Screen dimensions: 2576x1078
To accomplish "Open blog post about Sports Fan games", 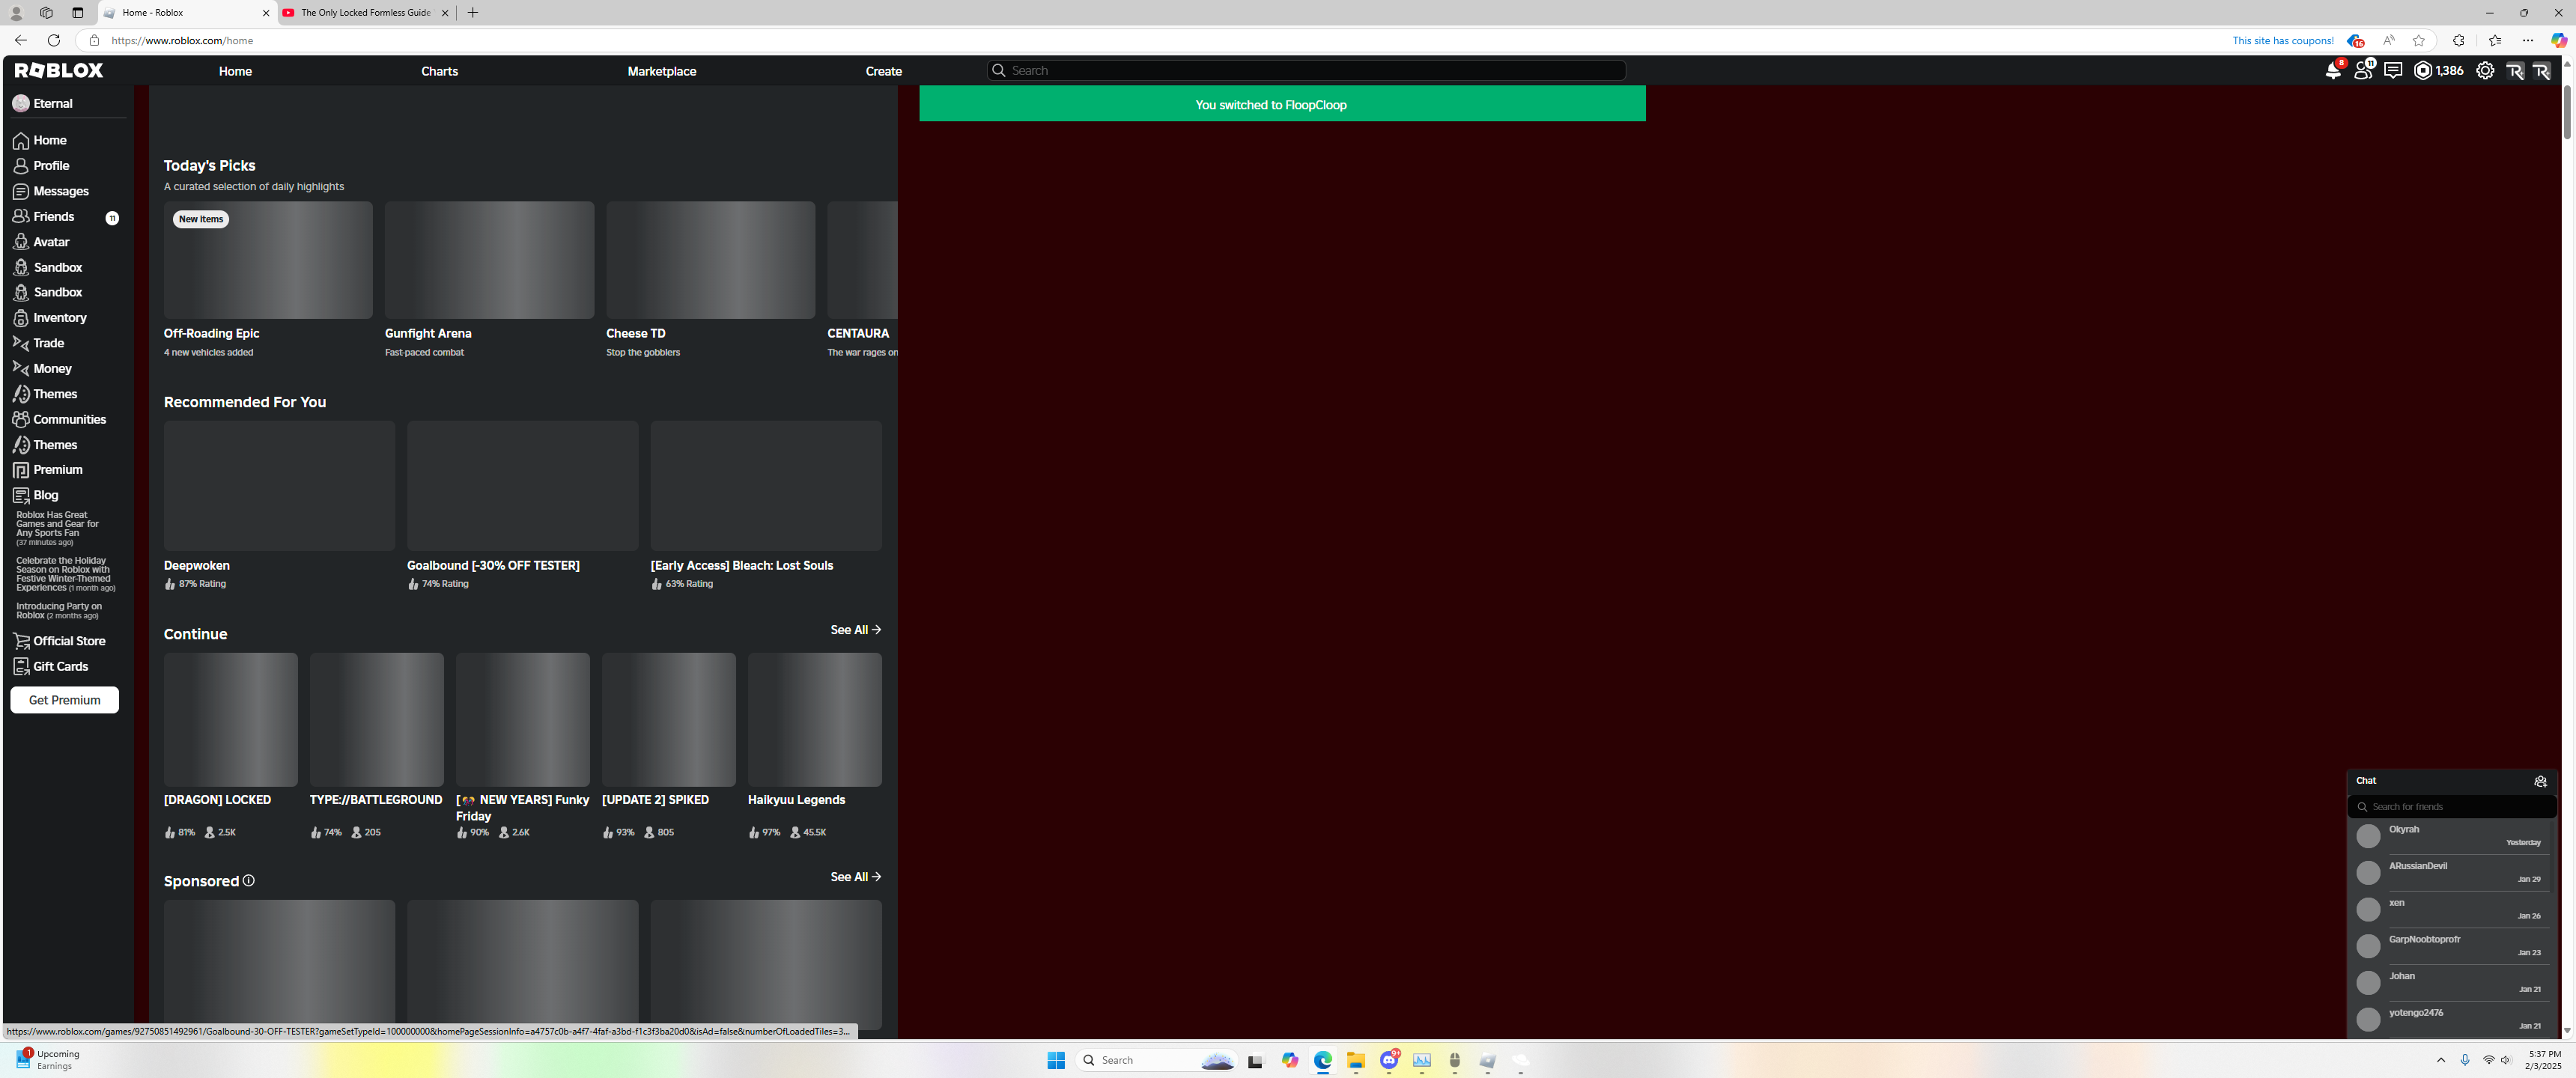I will pyautogui.click(x=57, y=528).
